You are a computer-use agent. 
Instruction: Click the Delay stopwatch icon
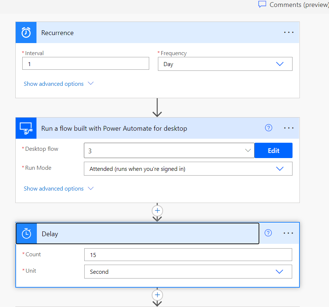[27, 233]
